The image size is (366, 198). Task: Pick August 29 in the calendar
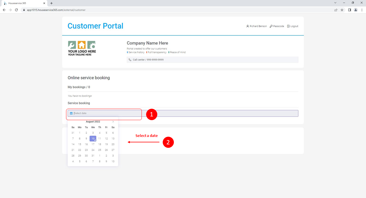79,155
